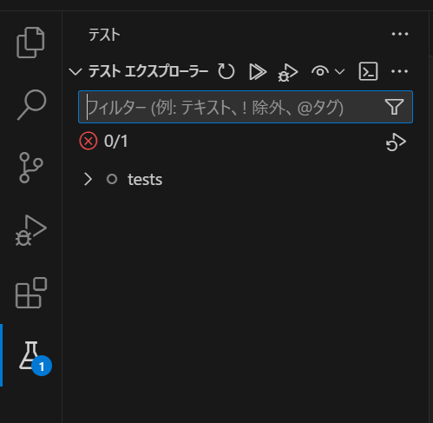Image resolution: width=433 pixels, height=423 pixels.
Task: Open more actions in test explorer header
Action: point(399,71)
